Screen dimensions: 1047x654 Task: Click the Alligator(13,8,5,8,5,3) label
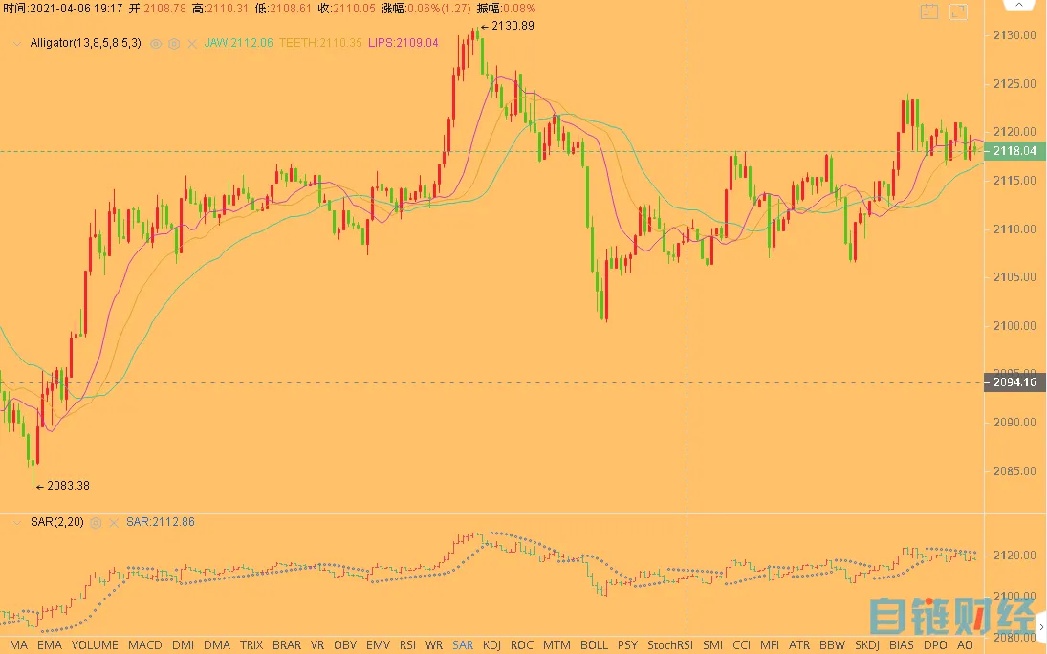pos(85,43)
